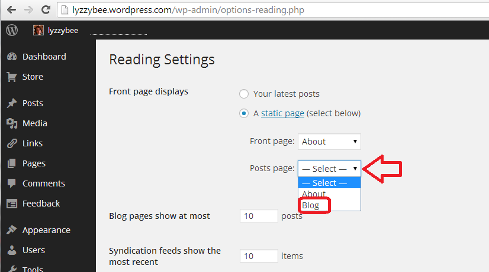Open the Front page dropdown
489x272 pixels.
coord(329,142)
